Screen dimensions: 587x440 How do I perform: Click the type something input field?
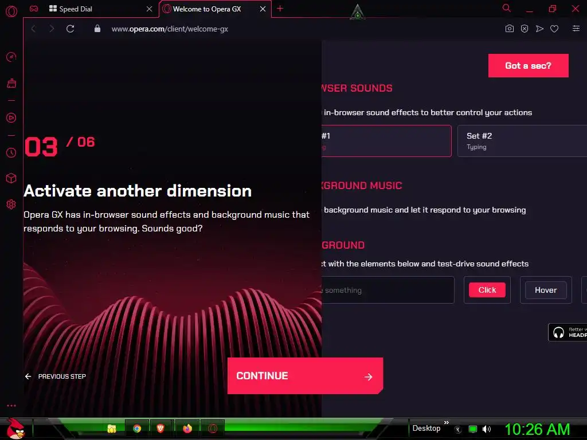click(388, 290)
